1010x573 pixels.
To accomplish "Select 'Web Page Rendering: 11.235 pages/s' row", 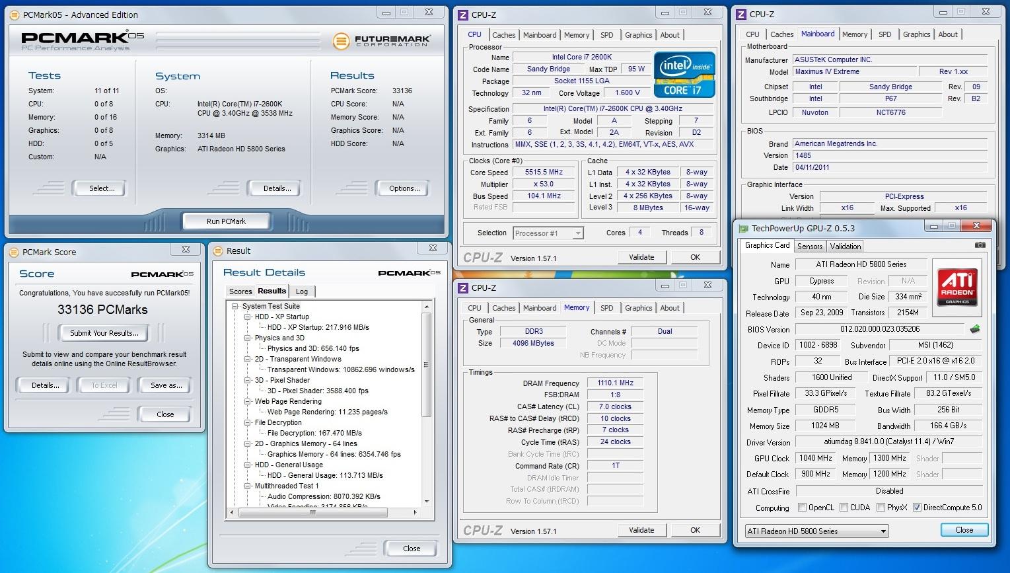I will (x=327, y=412).
